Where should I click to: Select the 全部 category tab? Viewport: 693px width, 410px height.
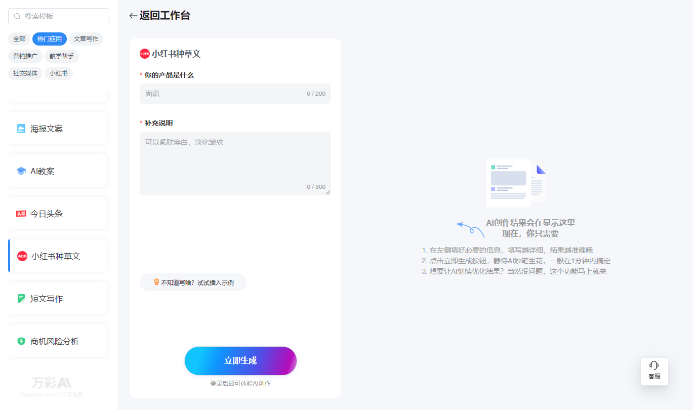point(19,39)
